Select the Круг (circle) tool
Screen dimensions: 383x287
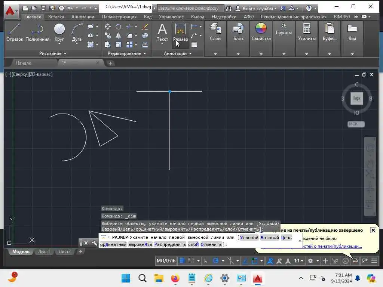(59, 33)
